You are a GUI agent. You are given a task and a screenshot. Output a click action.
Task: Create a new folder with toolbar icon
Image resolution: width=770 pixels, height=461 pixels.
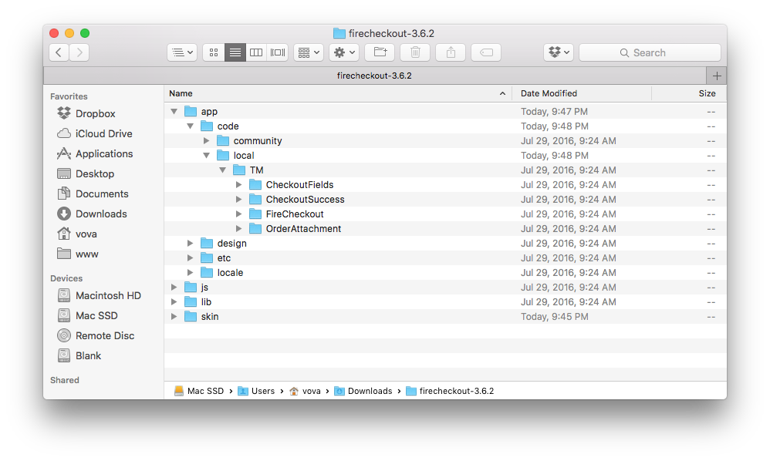click(380, 52)
